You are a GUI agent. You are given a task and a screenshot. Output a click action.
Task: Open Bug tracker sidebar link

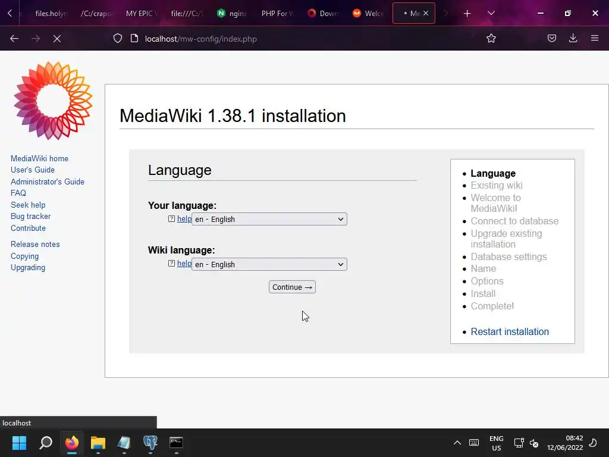coord(31,216)
